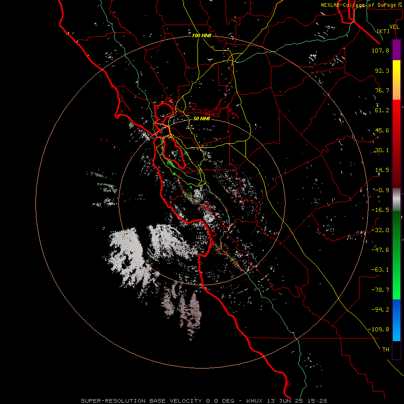Select the -109.8 velocity scale value
This screenshot has height=404, width=404.
tap(378, 329)
